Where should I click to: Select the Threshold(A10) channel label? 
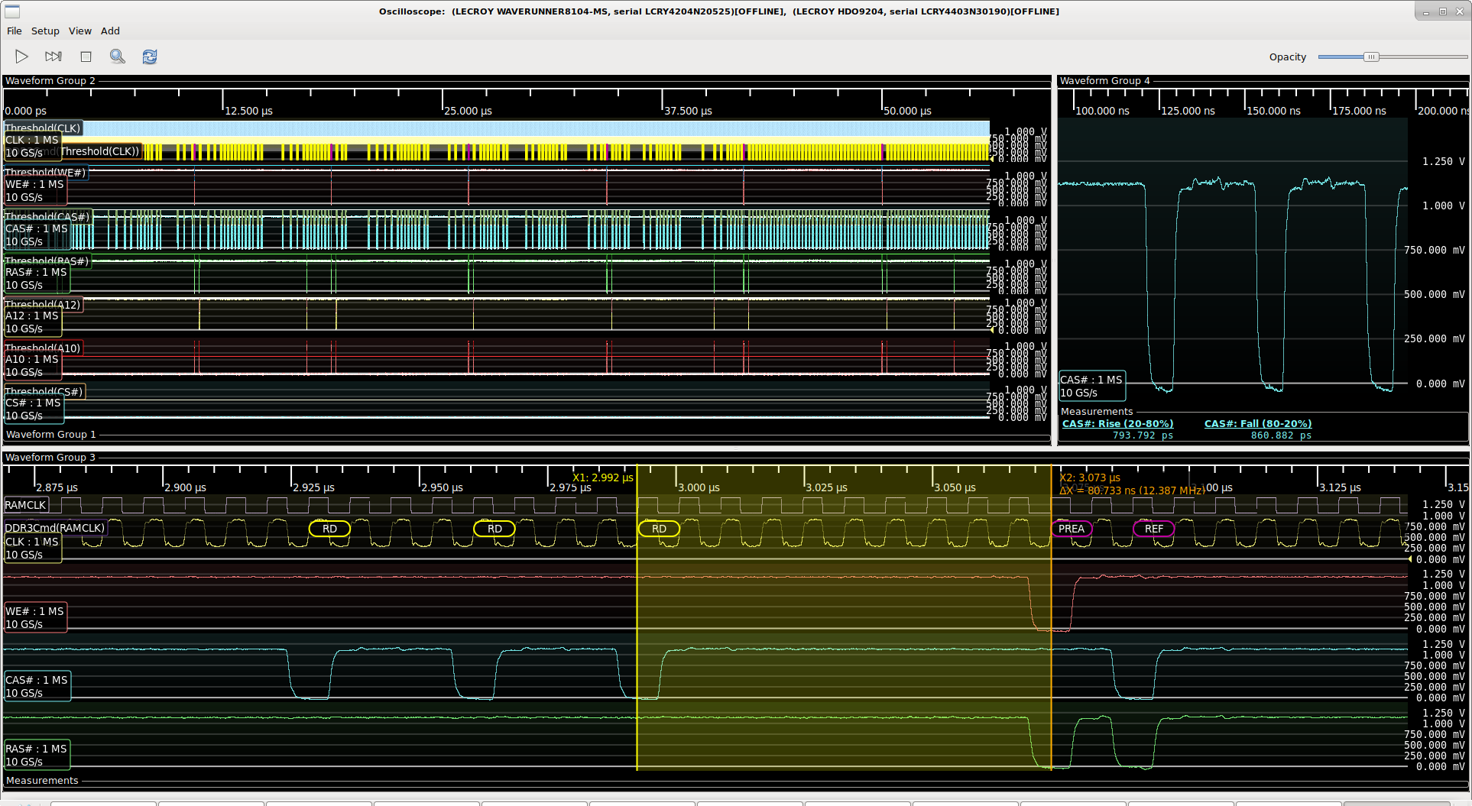pyautogui.click(x=43, y=348)
